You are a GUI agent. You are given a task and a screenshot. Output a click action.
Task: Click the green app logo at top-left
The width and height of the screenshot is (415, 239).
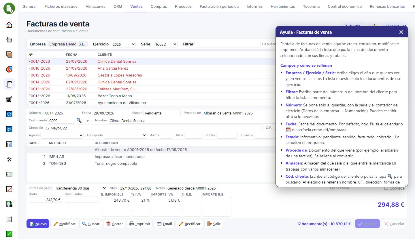9,8
